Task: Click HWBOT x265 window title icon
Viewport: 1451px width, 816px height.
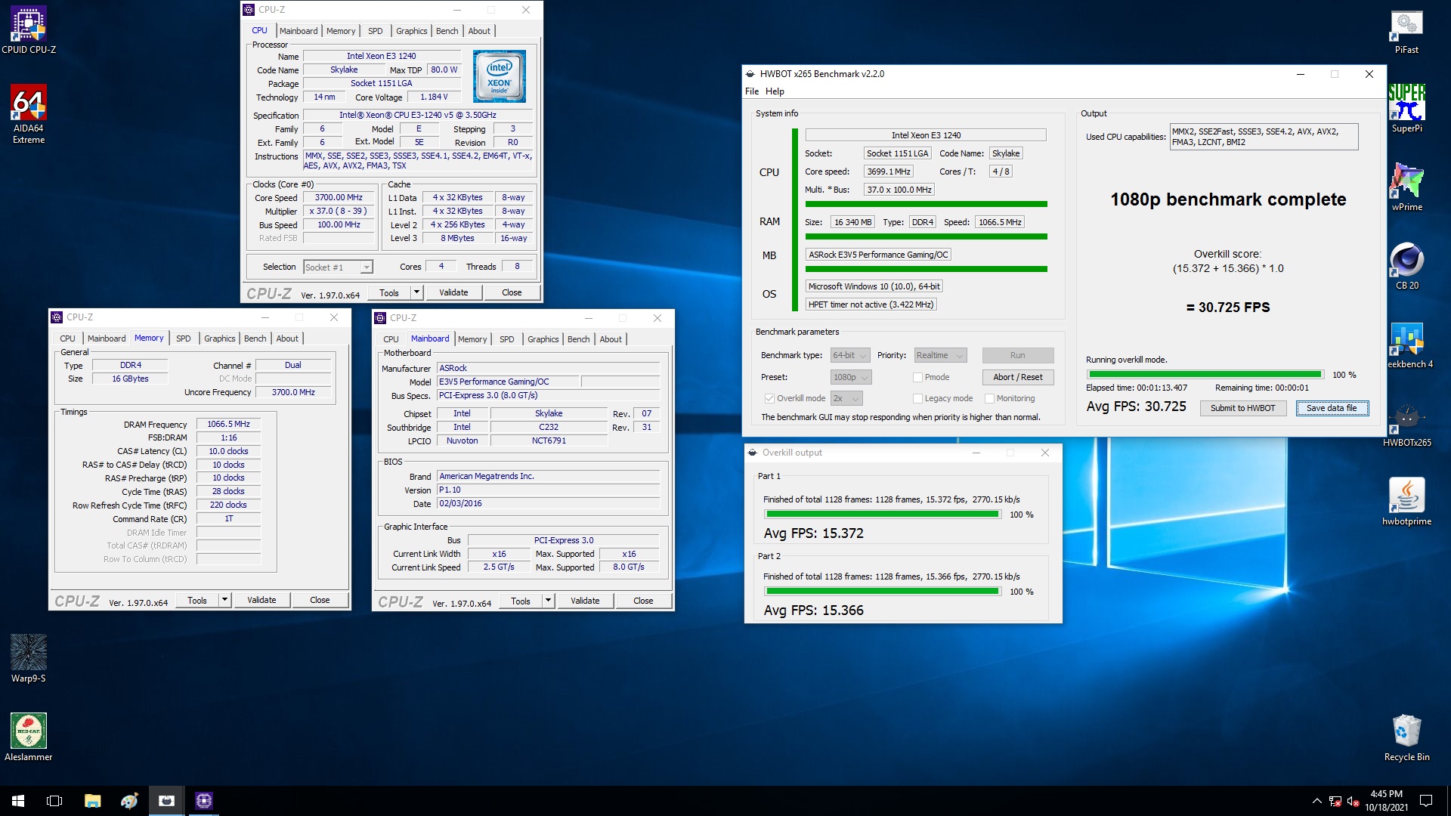Action: [750, 74]
